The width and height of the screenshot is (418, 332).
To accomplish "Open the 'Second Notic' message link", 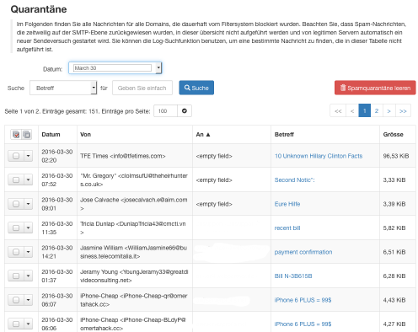I will [294, 179].
